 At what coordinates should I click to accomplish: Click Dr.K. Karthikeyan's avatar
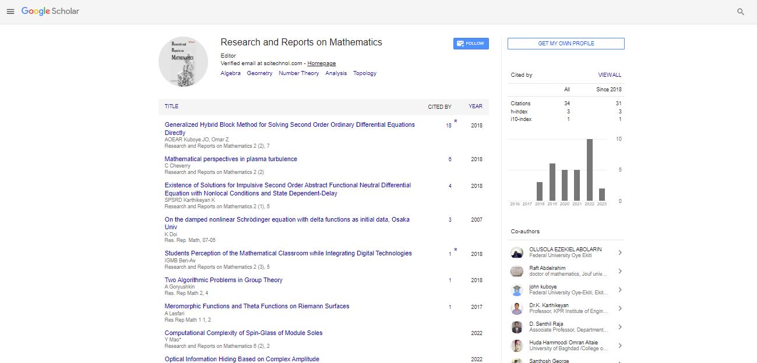pyautogui.click(x=517, y=308)
